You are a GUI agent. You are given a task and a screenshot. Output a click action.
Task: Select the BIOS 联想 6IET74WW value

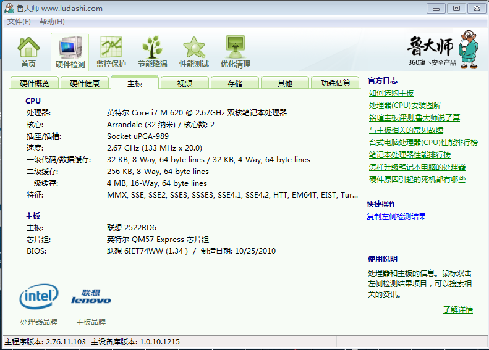point(191,251)
